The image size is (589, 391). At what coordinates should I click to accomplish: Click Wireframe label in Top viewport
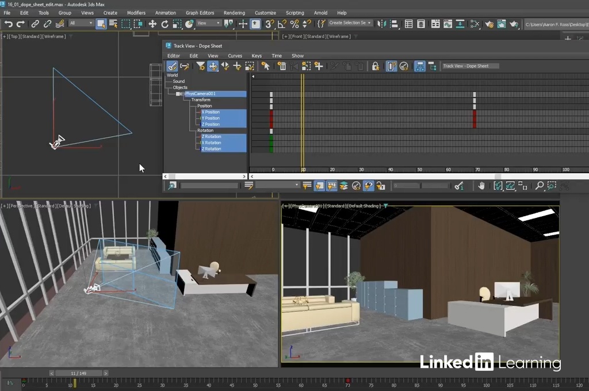coord(55,36)
